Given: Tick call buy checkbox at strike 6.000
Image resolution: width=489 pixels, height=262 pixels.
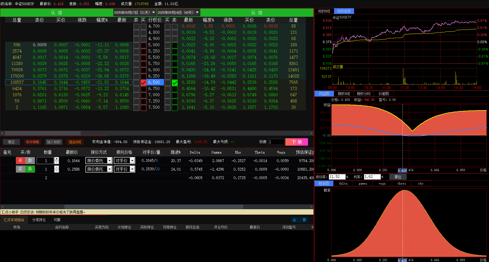Looking at the screenshot, I should (x=144, y=70).
